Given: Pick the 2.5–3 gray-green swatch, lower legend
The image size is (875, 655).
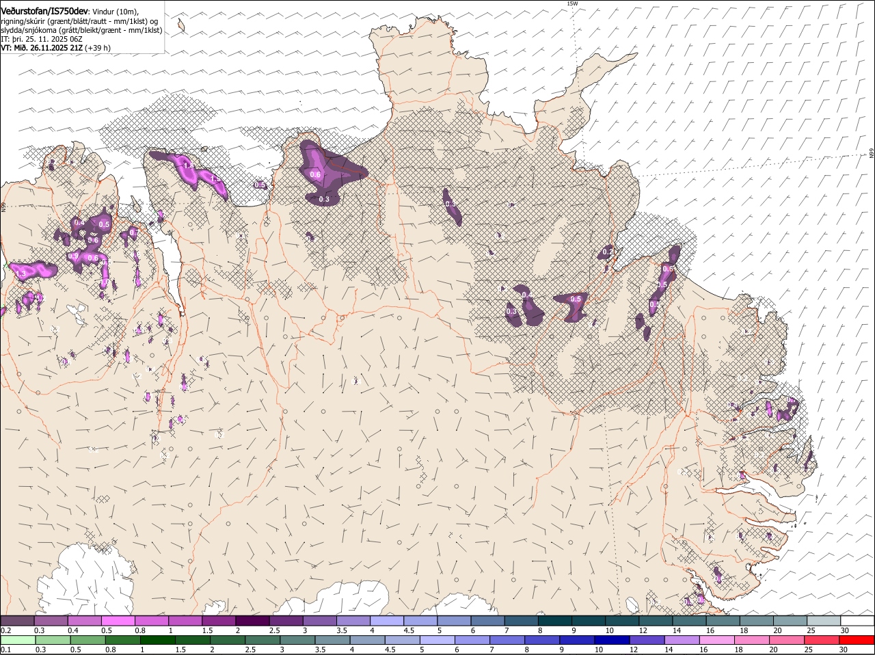Looking at the screenshot, I should pyautogui.click(x=262, y=640).
